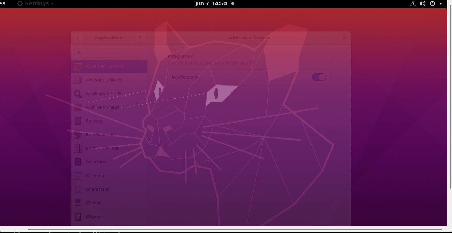The width and height of the screenshot is (452, 233).
Task: Go back using the header back arrow
Action: (x=78, y=38)
